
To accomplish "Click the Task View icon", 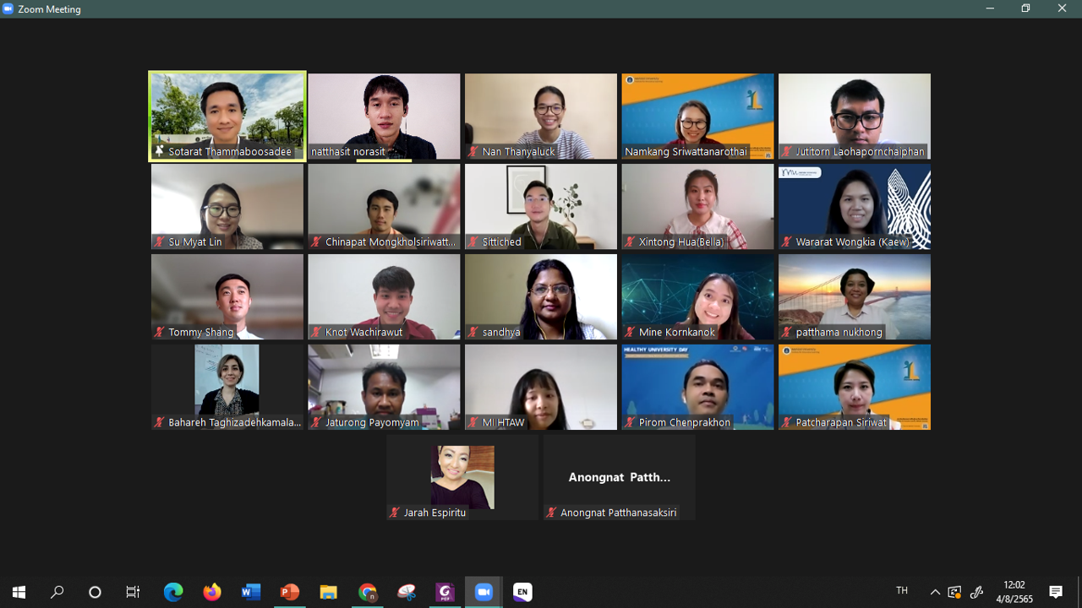I will (x=133, y=592).
